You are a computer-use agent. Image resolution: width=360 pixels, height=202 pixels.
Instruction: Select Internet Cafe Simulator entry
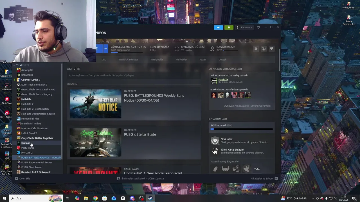point(37,128)
